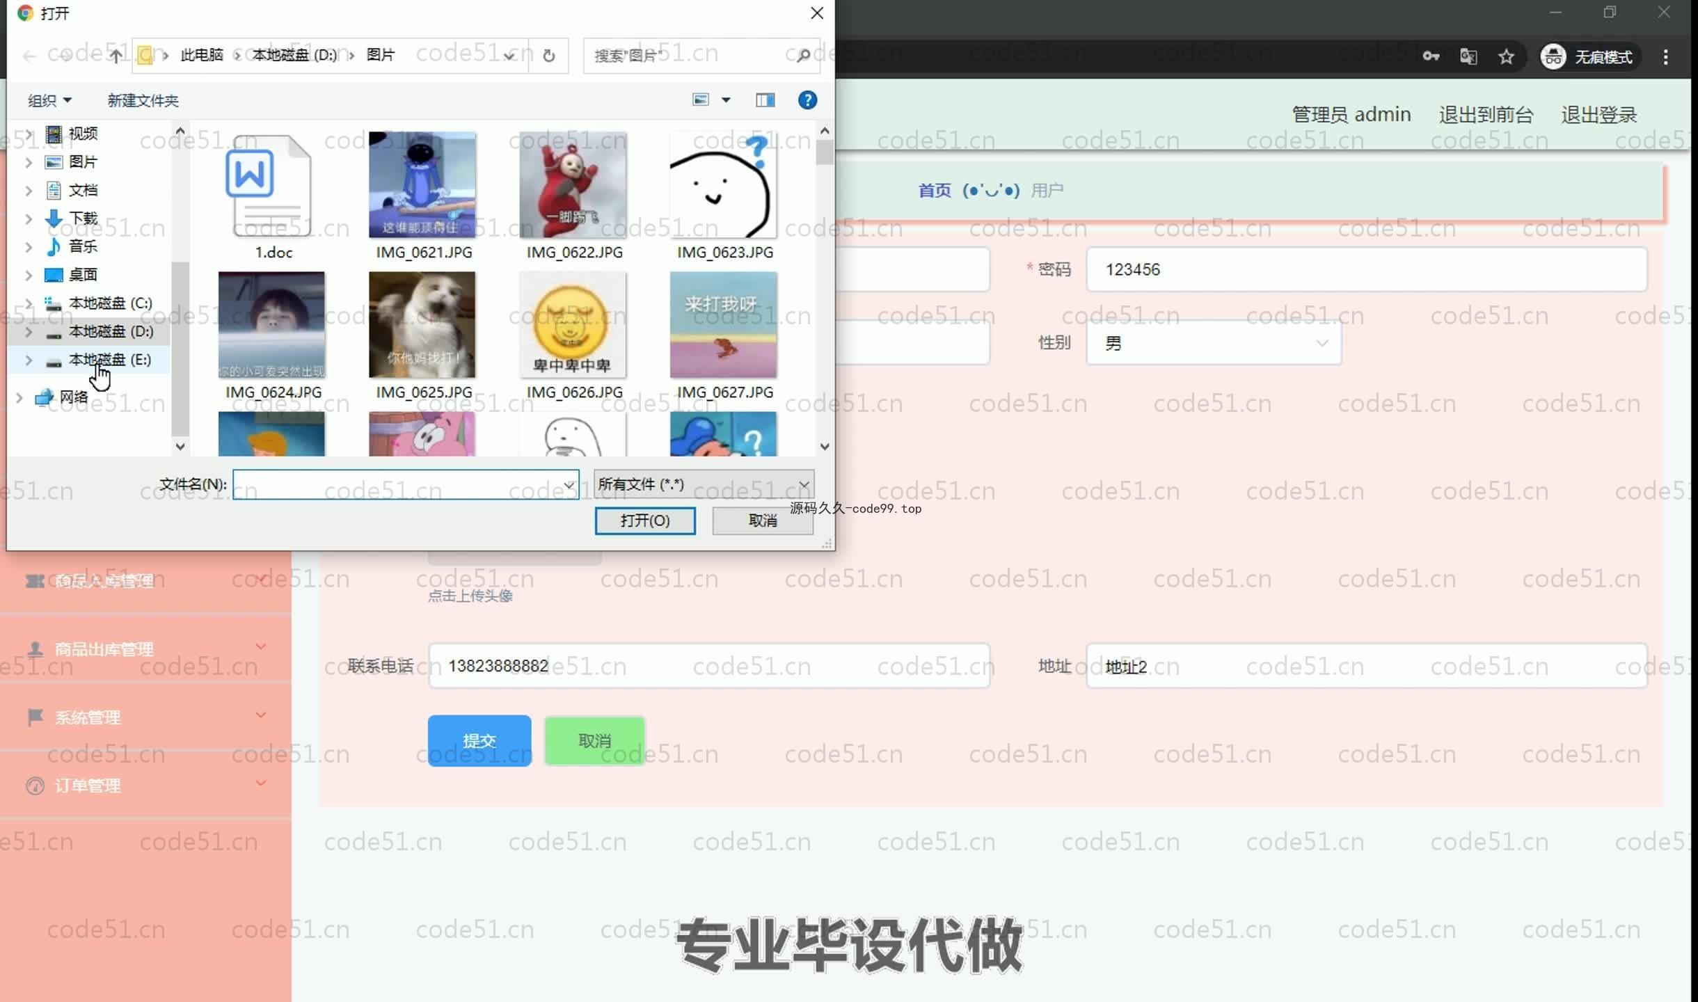Screen dimensions: 1698x1002
Task: Go up one folder level with the up arrow
Action: [116, 56]
